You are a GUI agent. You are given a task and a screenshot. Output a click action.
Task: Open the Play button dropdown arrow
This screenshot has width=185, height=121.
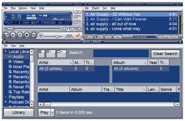tap(52, 112)
